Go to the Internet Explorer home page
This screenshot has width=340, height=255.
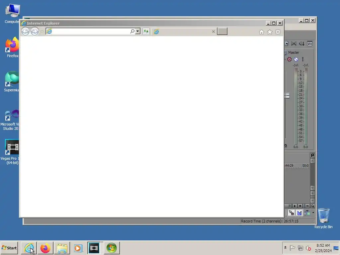tap(262, 32)
